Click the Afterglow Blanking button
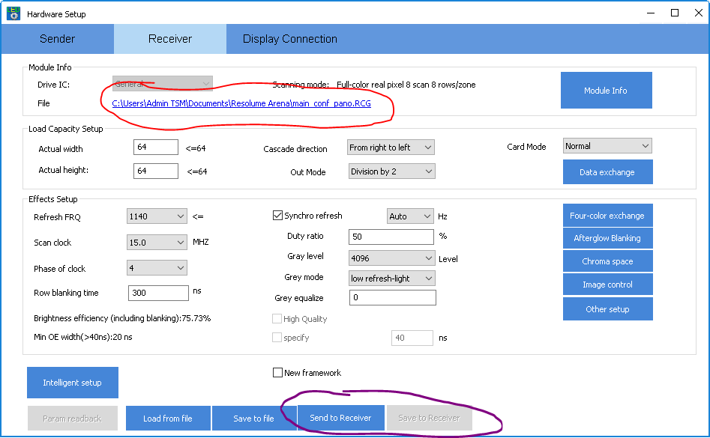This screenshot has height=438, width=710. [607, 238]
